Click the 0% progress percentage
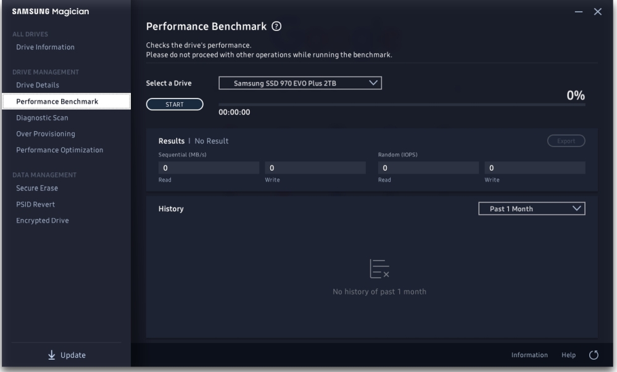This screenshot has width=617, height=372. pyautogui.click(x=575, y=95)
